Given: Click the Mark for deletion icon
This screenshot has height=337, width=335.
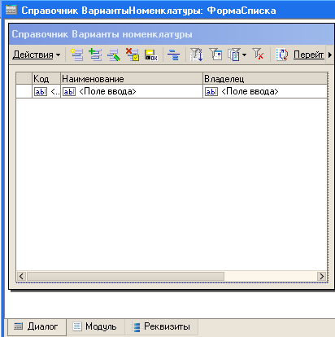Looking at the screenshot, I should click(x=133, y=55).
